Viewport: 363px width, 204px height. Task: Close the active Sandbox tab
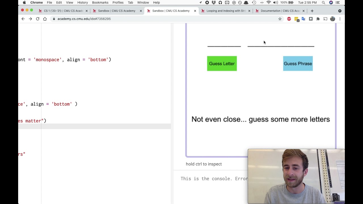tap(195, 11)
